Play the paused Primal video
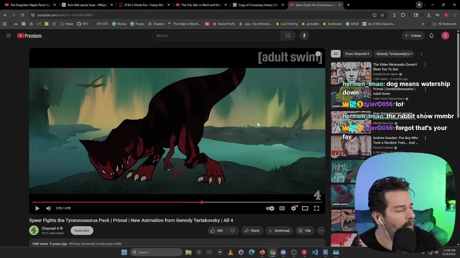Image resolution: width=460 pixels, height=258 pixels. click(x=37, y=208)
